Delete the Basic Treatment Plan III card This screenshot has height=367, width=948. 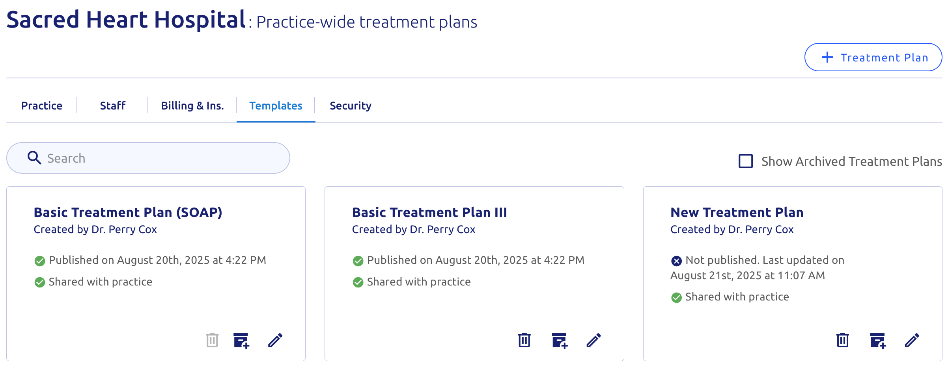524,340
